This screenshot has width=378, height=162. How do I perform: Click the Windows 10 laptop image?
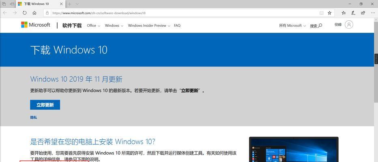(294, 149)
